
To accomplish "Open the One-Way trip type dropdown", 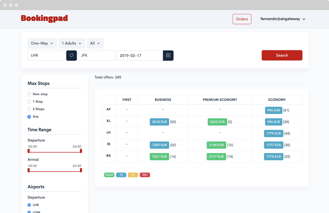I will [42, 43].
